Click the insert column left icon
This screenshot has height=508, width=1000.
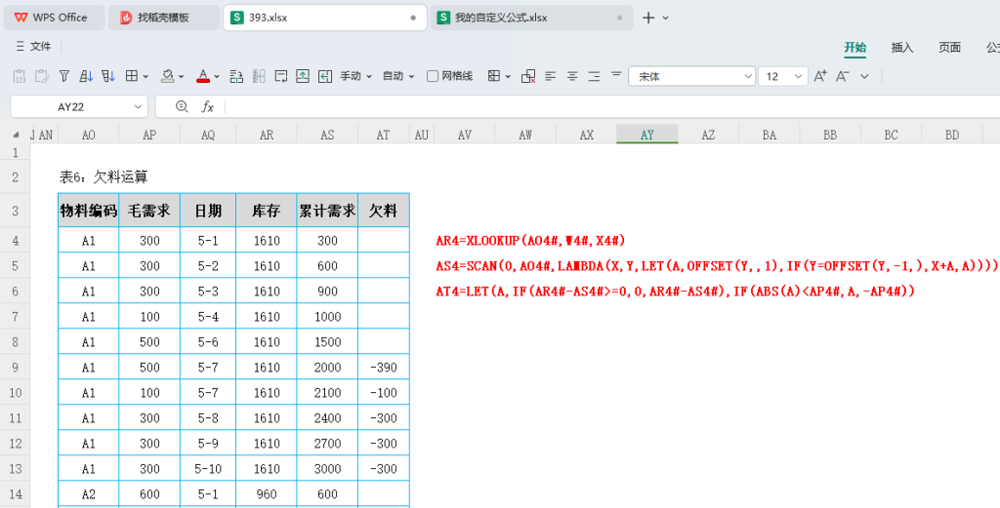pyautogui.click(x=325, y=76)
